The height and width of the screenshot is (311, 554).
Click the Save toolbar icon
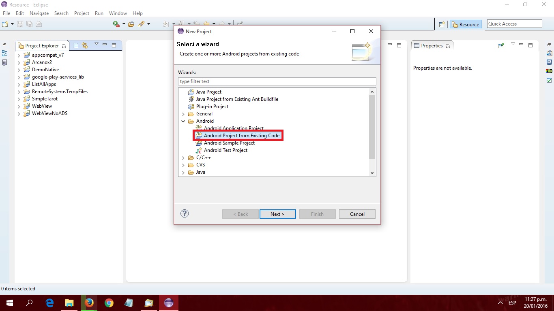coord(20,24)
